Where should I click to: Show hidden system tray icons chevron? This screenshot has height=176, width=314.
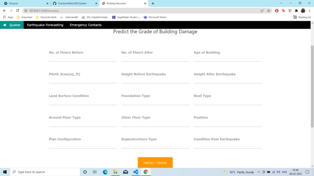pos(259,172)
